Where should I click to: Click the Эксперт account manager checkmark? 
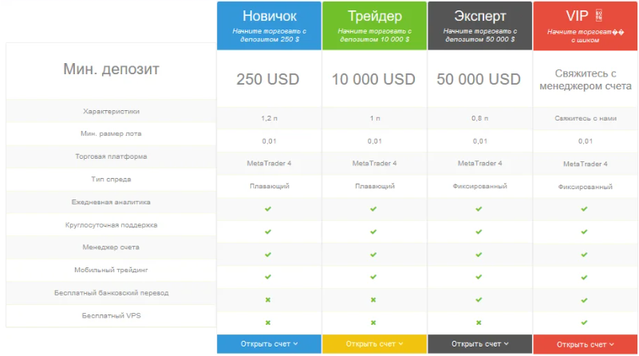coord(479,255)
